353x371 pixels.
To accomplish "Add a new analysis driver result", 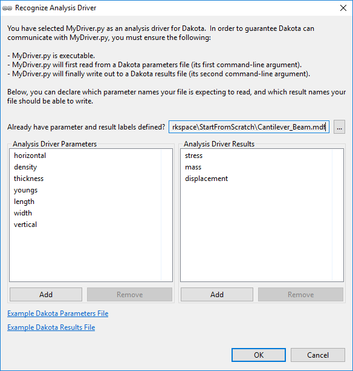I will (x=217, y=294).
